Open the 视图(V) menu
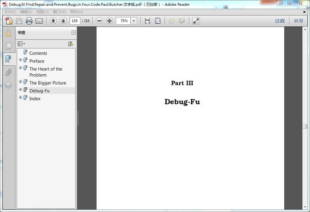 point(42,12)
